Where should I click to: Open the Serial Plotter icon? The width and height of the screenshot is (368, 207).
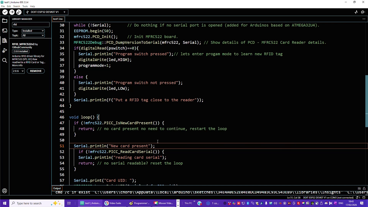point(356,12)
